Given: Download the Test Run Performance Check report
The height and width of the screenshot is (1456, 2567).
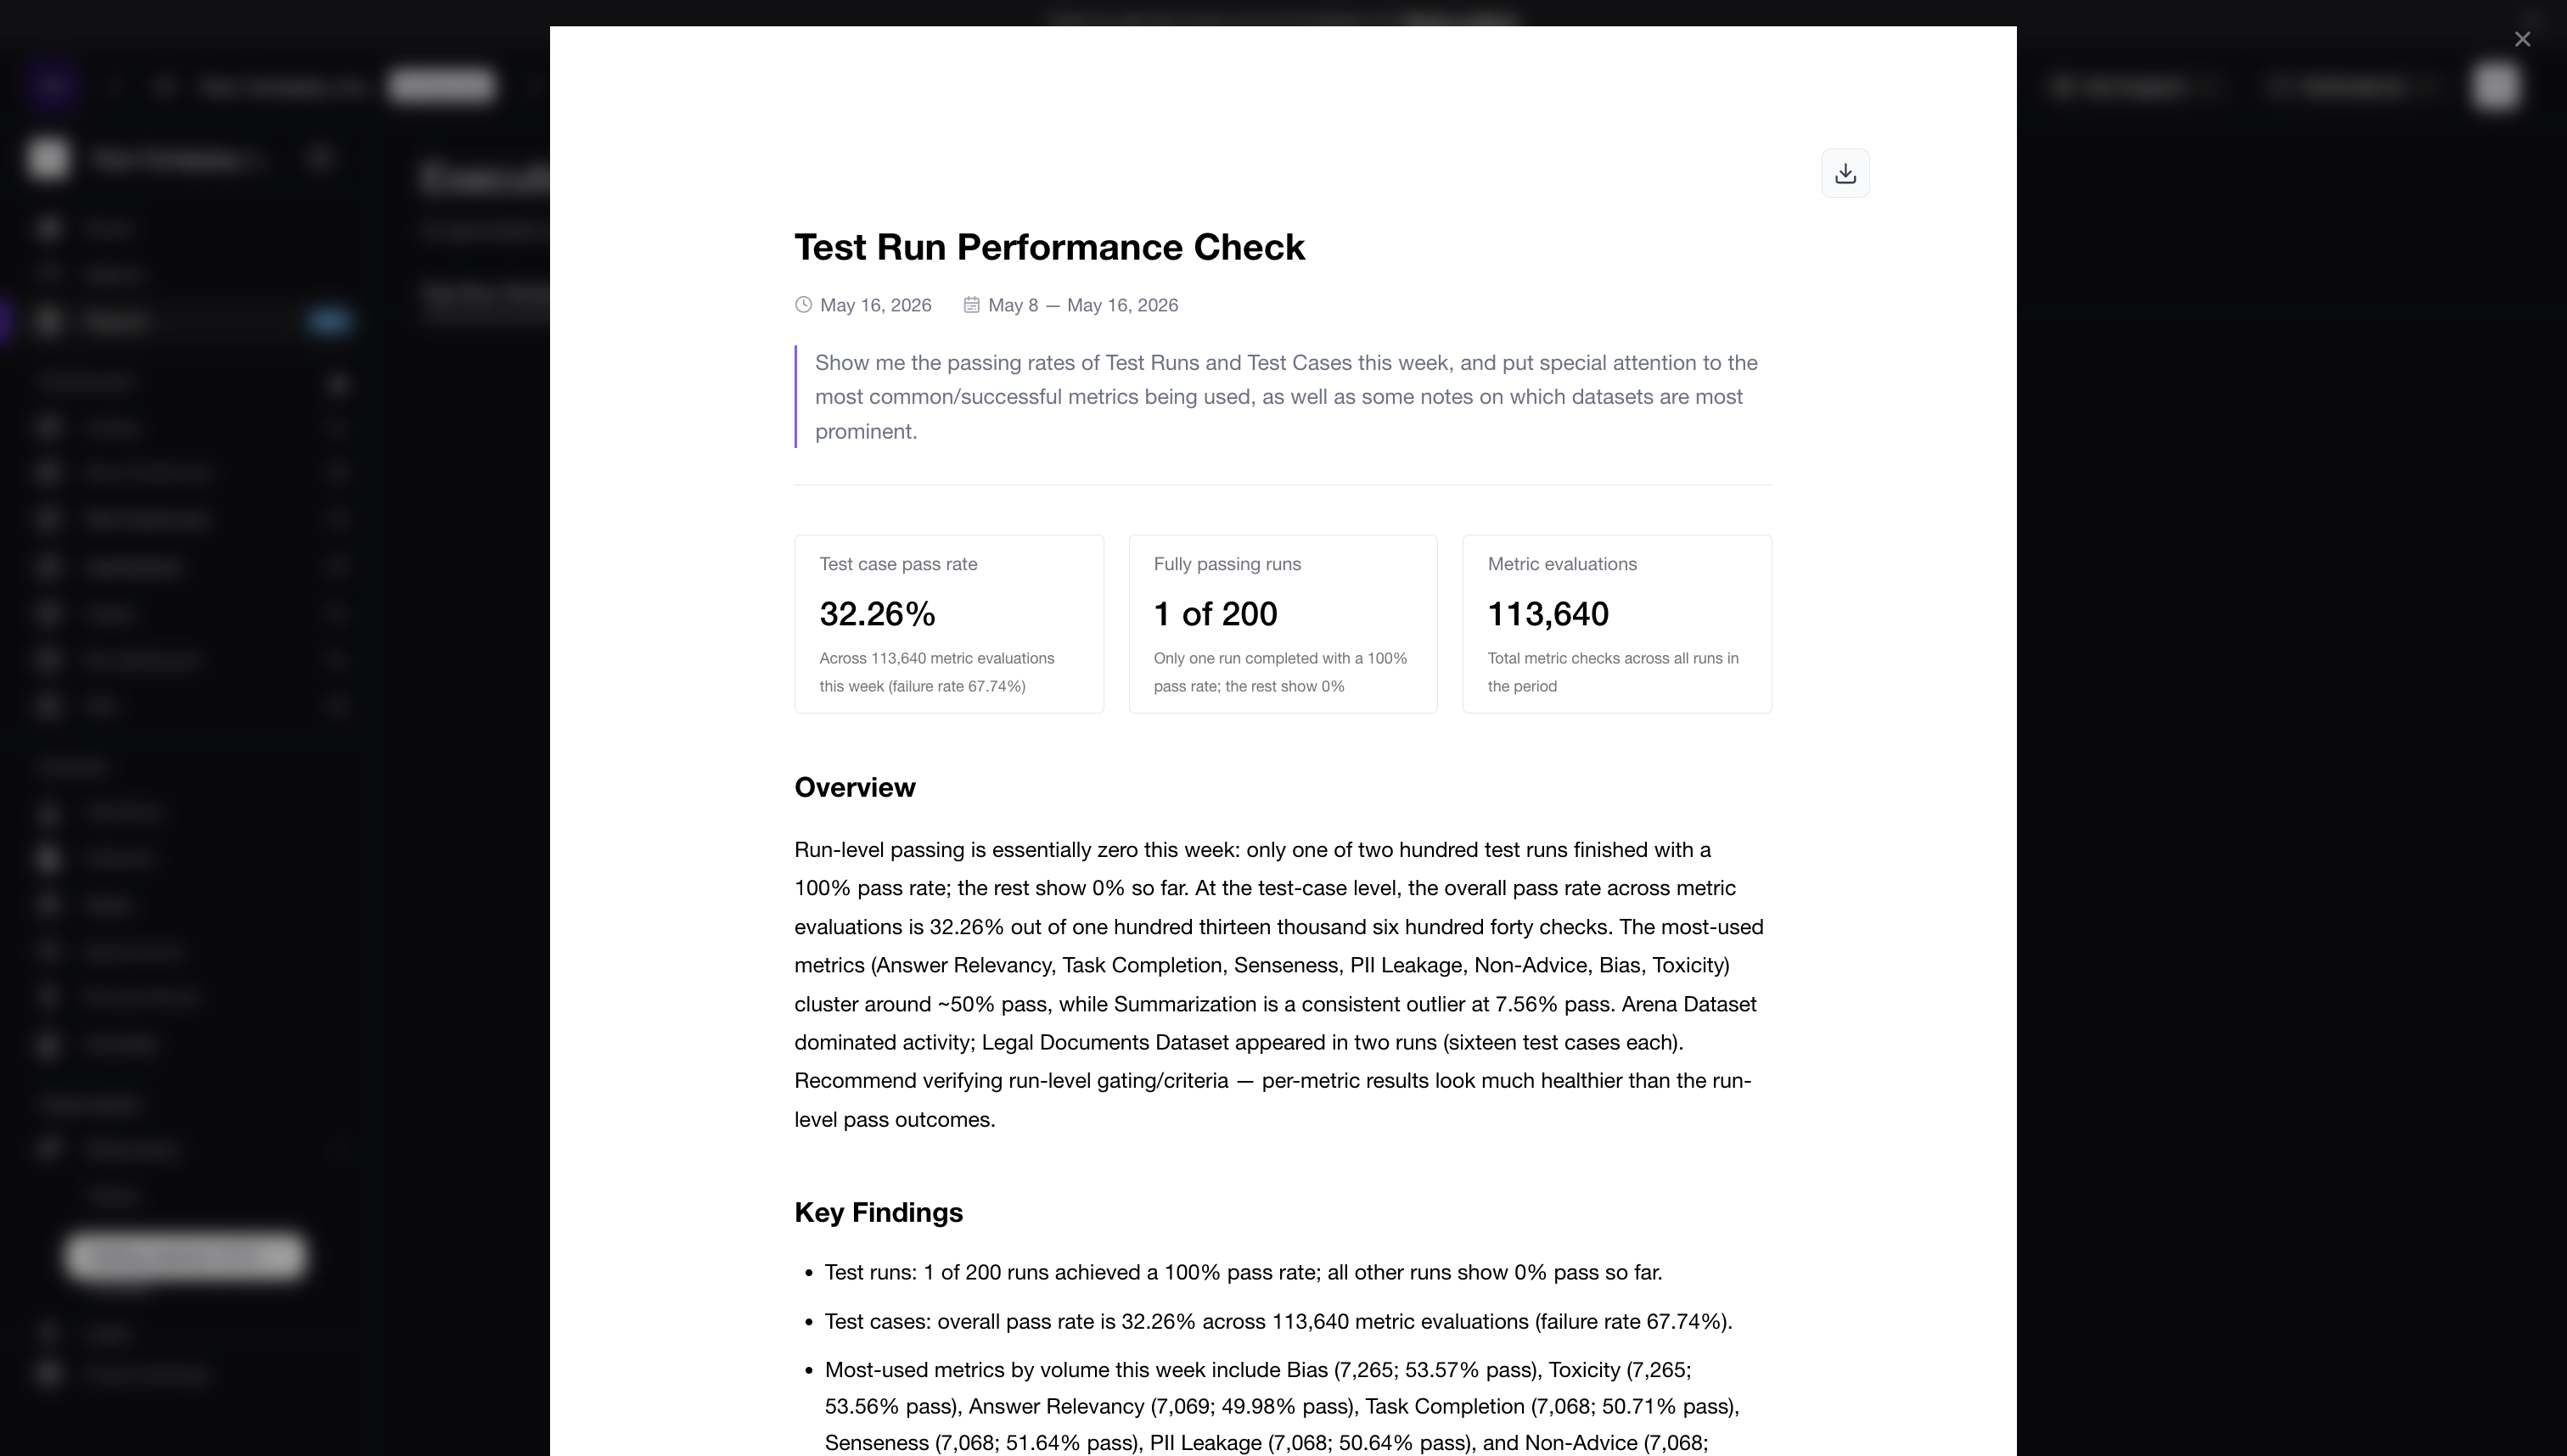Looking at the screenshot, I should [x=1845, y=173].
